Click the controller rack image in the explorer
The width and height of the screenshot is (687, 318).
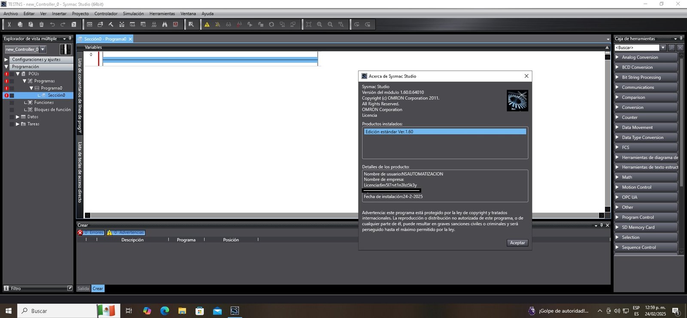(x=65, y=49)
